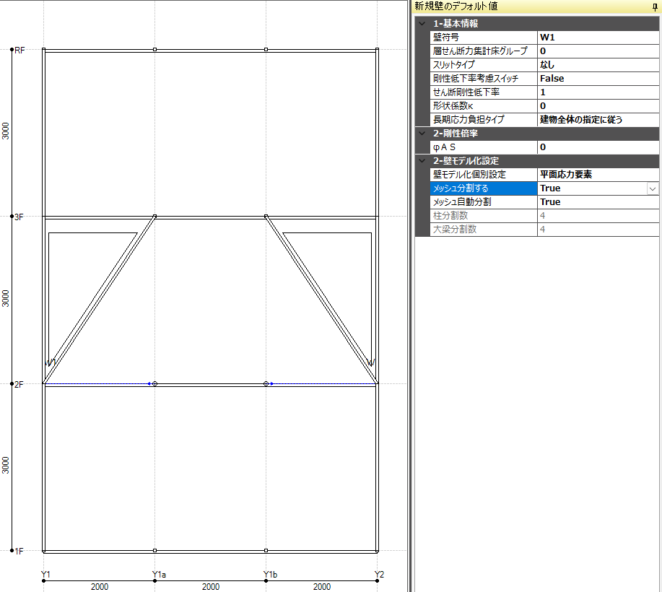The width and height of the screenshot is (662, 592).
Task: Select the メッシュ自動分割 property label
Action: pyautogui.click(x=484, y=202)
